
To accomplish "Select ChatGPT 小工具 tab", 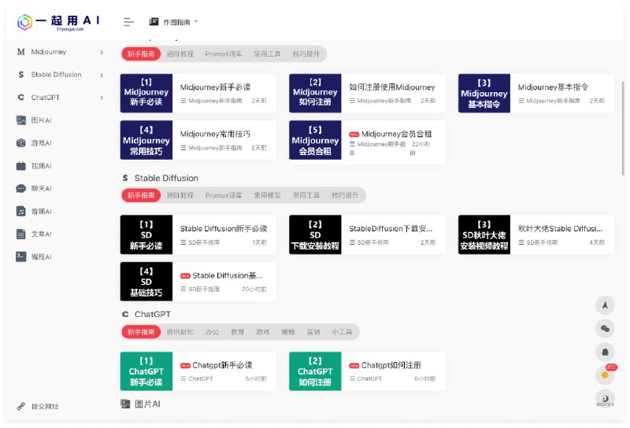I will coord(342,332).
